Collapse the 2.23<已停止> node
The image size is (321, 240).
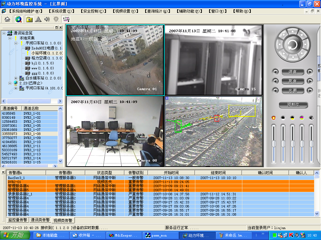tap(10, 83)
